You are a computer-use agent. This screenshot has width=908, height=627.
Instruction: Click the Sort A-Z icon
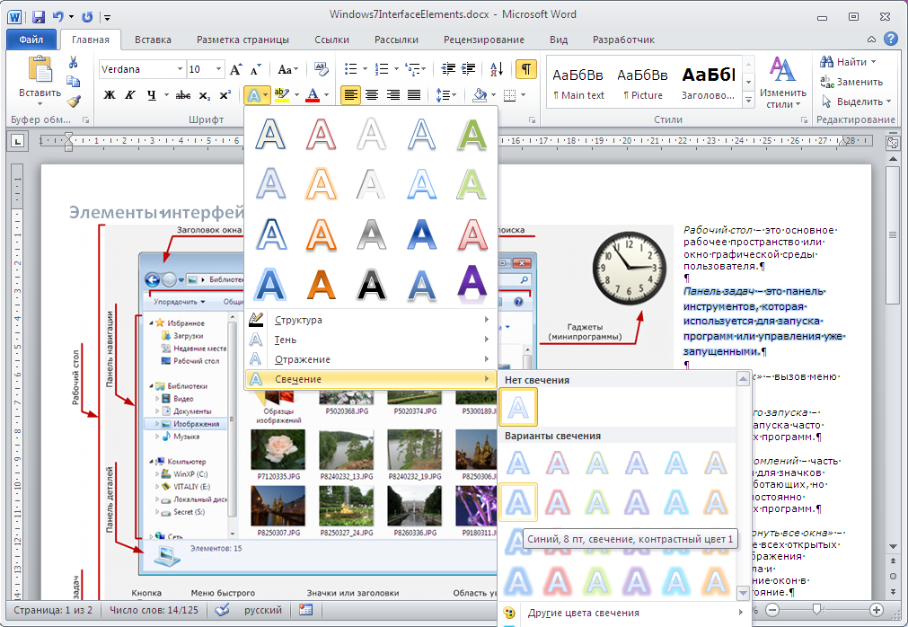point(497,69)
